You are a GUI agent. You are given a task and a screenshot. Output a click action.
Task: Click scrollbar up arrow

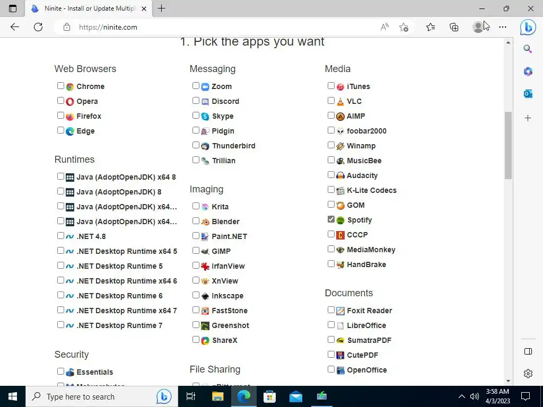pyautogui.click(x=508, y=42)
